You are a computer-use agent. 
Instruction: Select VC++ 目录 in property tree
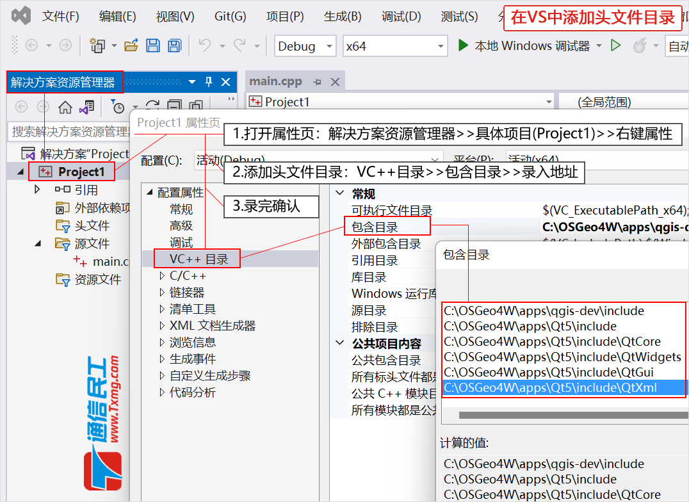199,259
